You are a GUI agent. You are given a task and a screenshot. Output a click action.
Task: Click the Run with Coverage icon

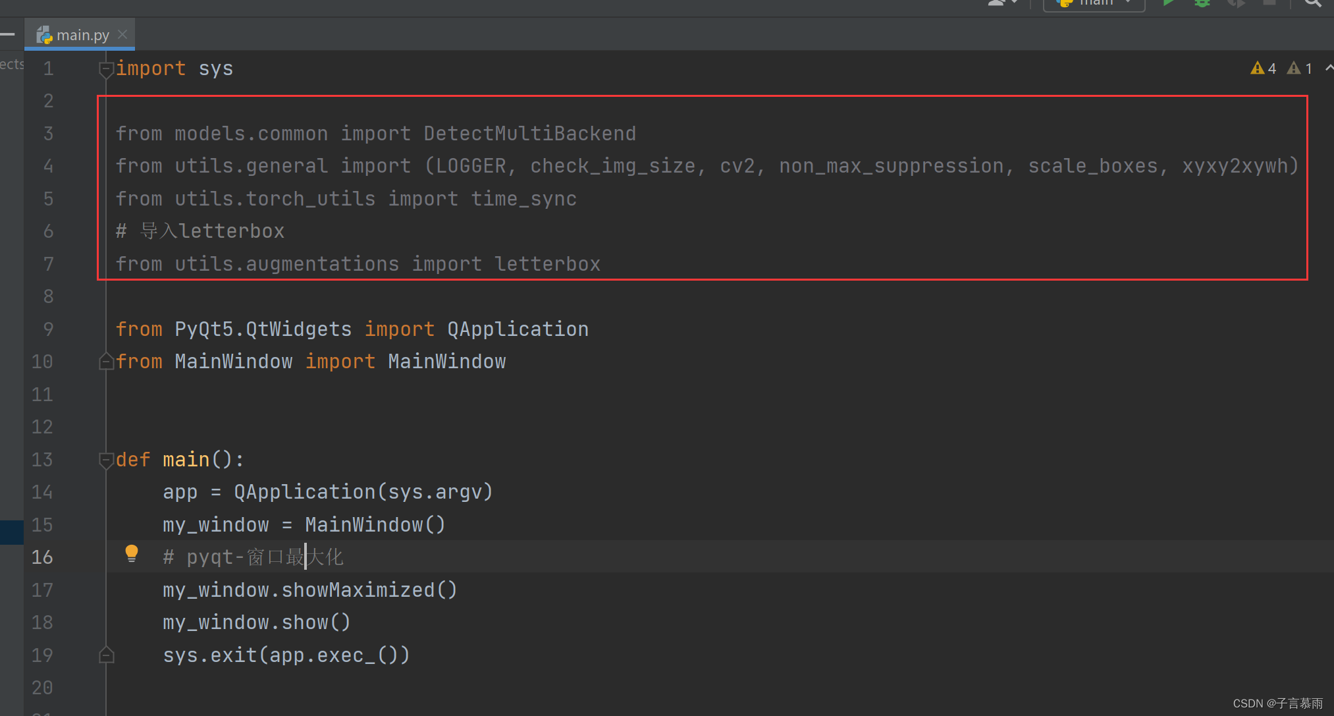click(x=1236, y=3)
